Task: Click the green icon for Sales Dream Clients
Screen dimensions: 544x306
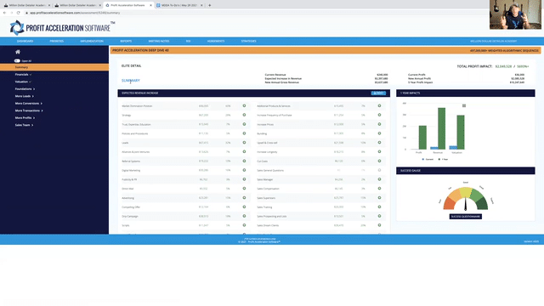Action: click(380, 225)
